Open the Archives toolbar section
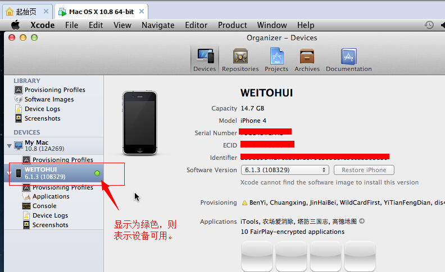Image resolution: width=445 pixels, height=272 pixels. 307,60
